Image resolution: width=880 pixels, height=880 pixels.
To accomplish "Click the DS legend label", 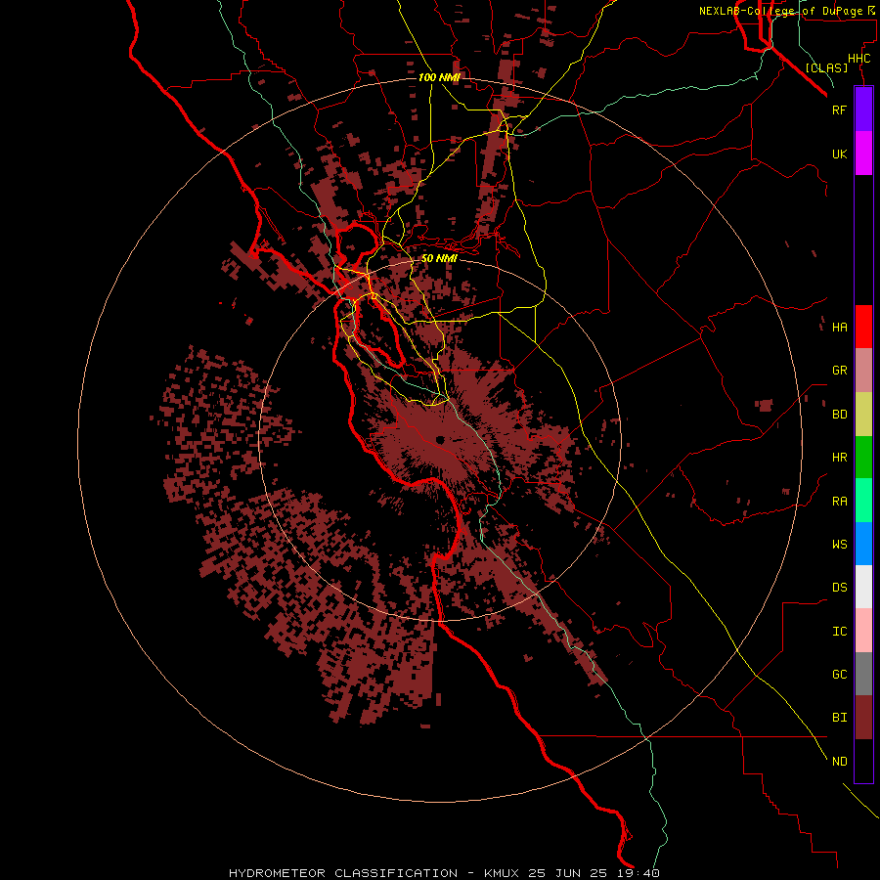I will (x=839, y=588).
